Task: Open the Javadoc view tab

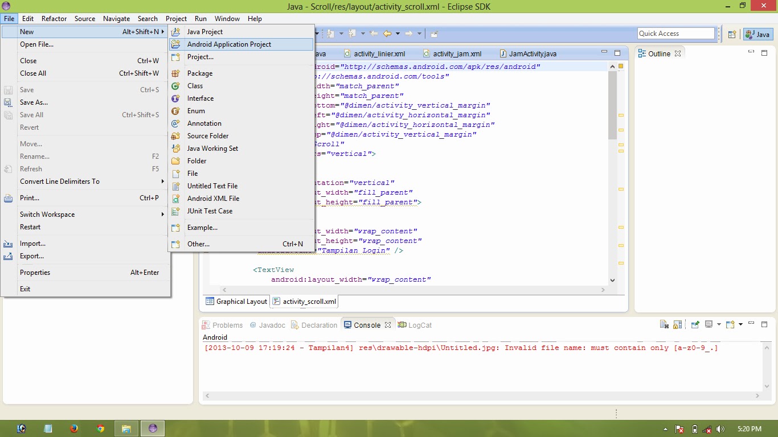Action: [268, 325]
